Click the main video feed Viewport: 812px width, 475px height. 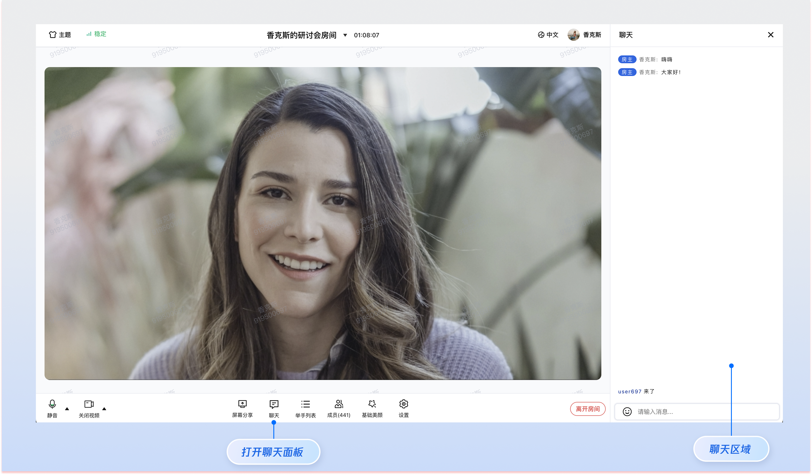(x=323, y=223)
